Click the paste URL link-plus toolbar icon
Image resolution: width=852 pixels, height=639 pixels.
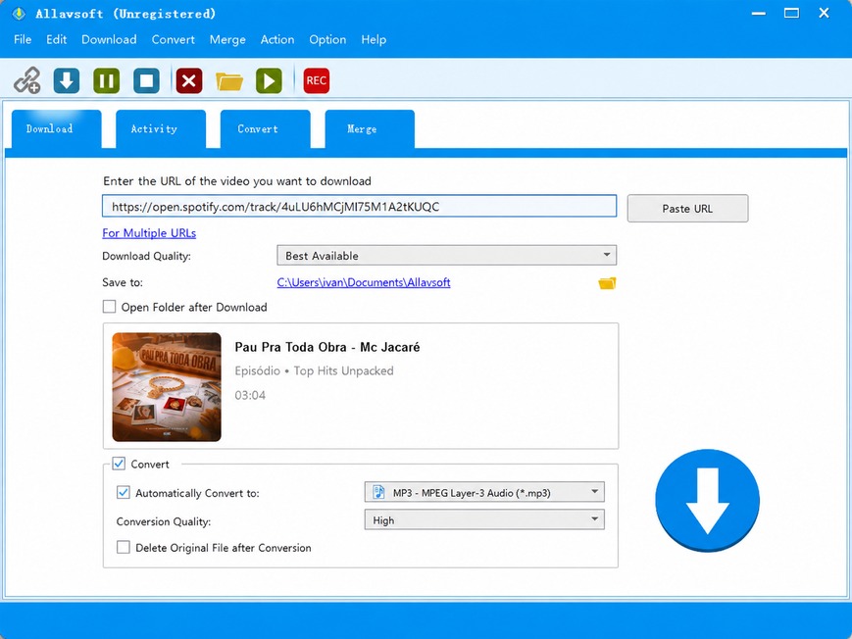click(27, 80)
